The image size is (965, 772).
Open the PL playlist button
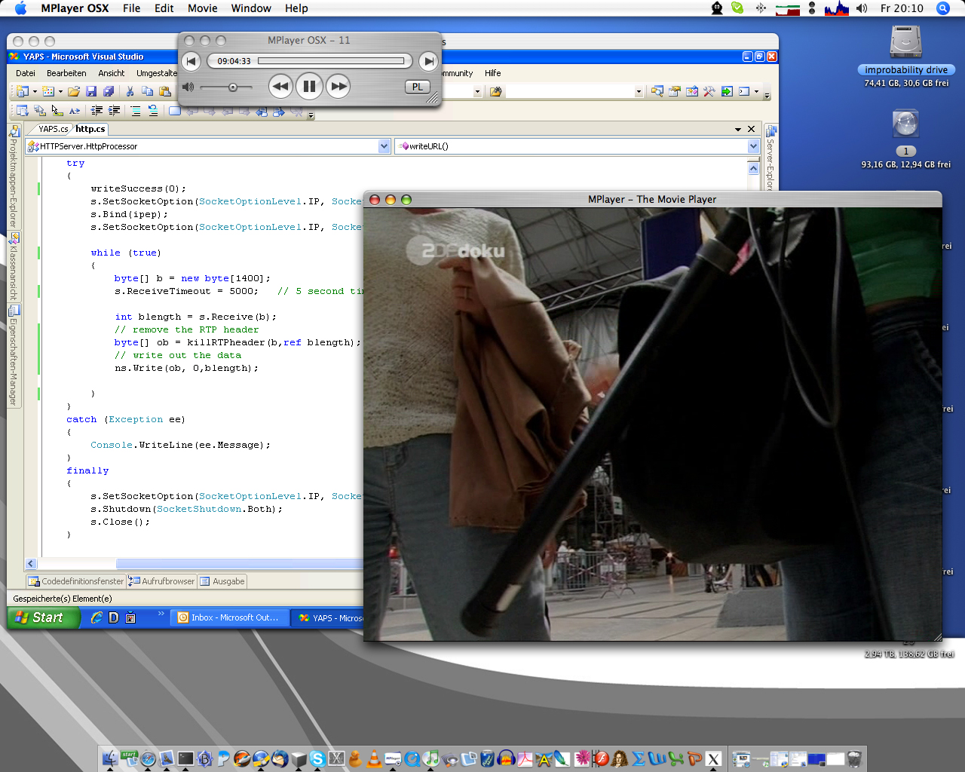click(x=418, y=87)
